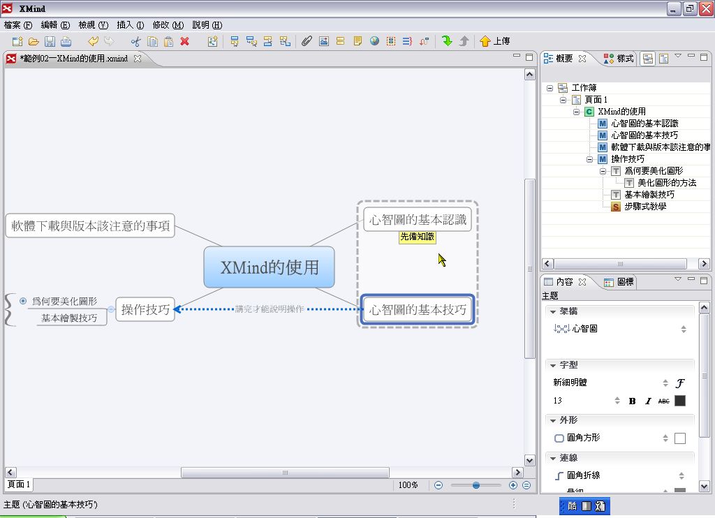
Task: Open the 檔案 menu
Action: click(x=18, y=25)
